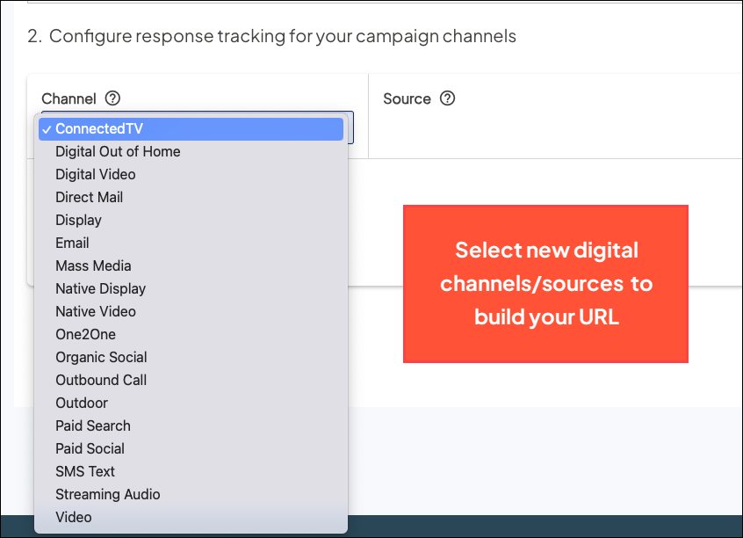
Task: Choose Display from the channel list
Action: (x=78, y=221)
